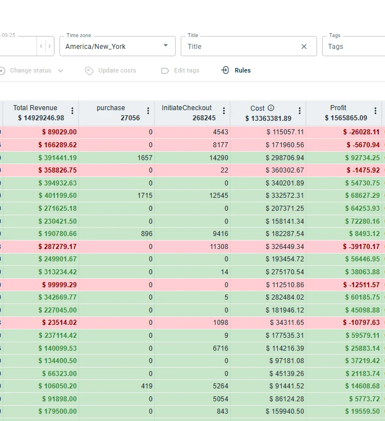Open Profit column three-dot menu
The image size is (385, 421).
point(375,111)
